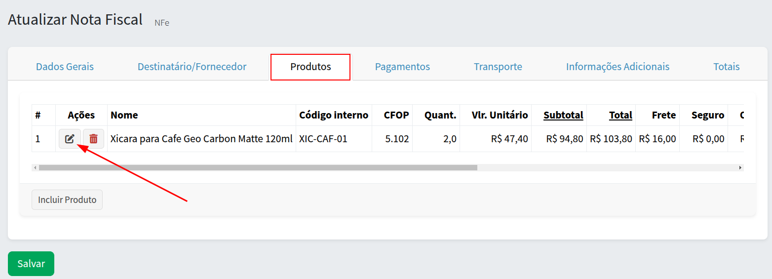
Task: Delete product with the red trash icon
Action: (x=93, y=139)
